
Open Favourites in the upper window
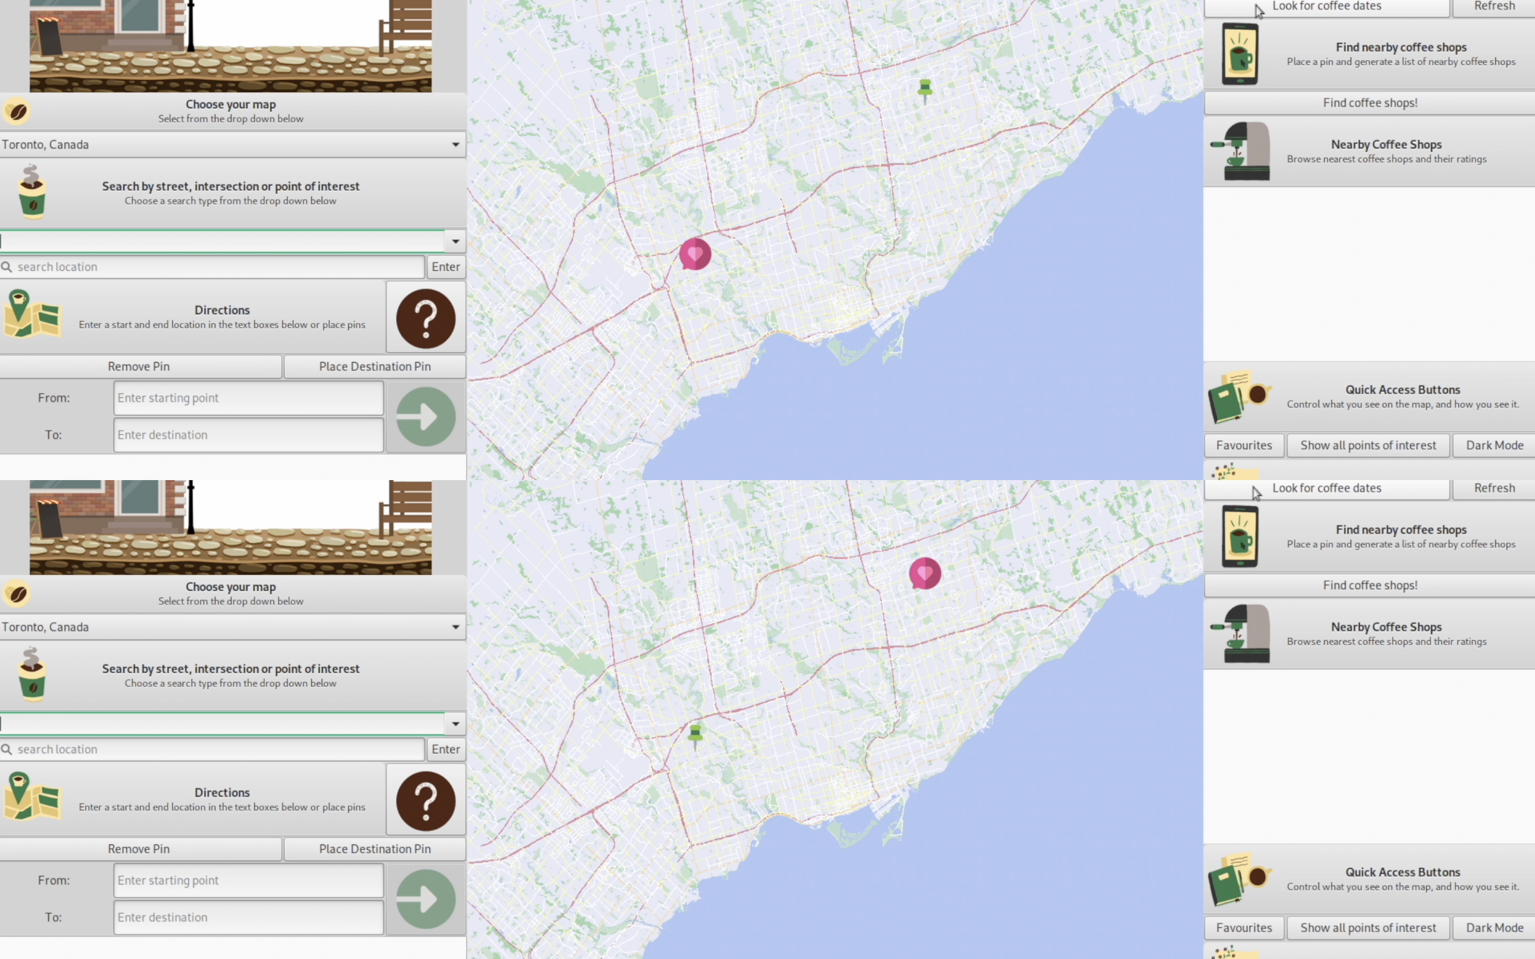1243,446
